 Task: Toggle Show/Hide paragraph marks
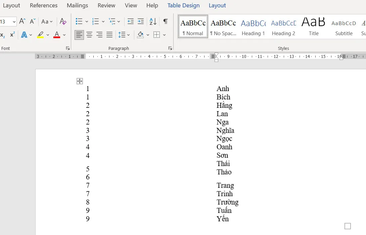(166, 22)
